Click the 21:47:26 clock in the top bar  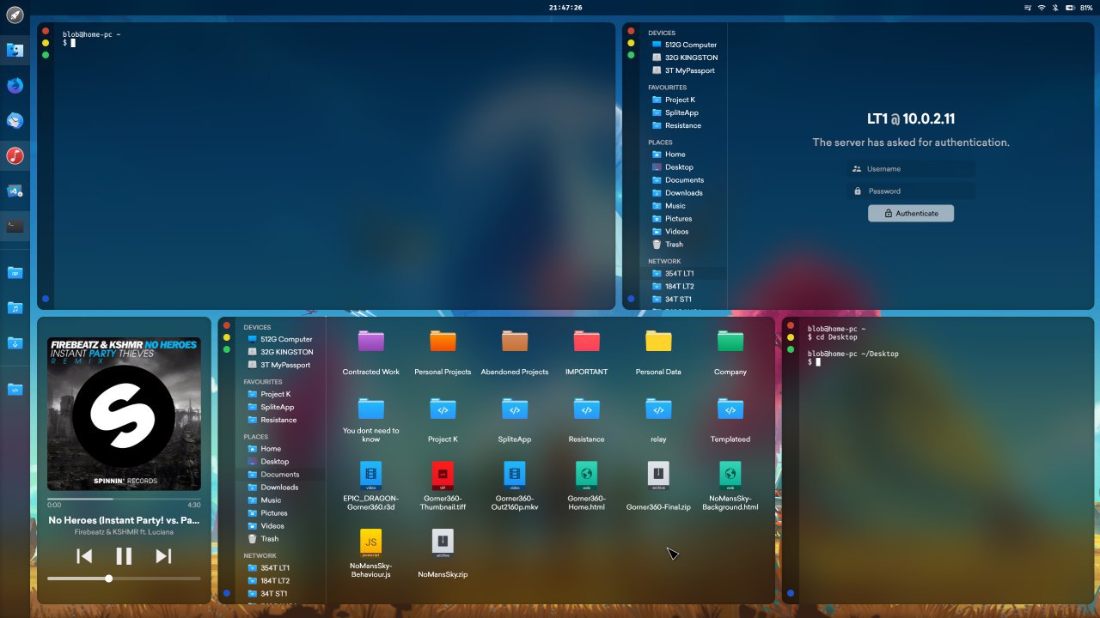[565, 7]
